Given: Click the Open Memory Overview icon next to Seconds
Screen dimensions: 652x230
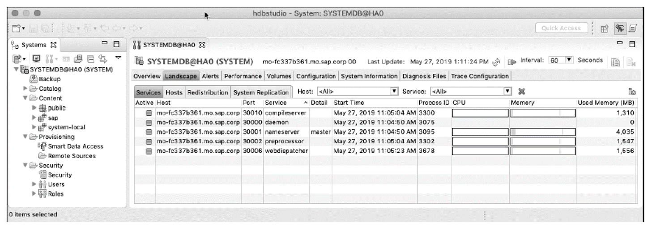Looking at the screenshot, I should 616,62.
